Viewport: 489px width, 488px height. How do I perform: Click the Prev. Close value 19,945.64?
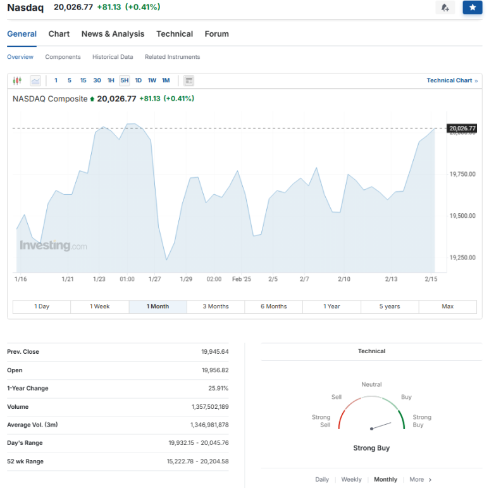[x=215, y=352]
